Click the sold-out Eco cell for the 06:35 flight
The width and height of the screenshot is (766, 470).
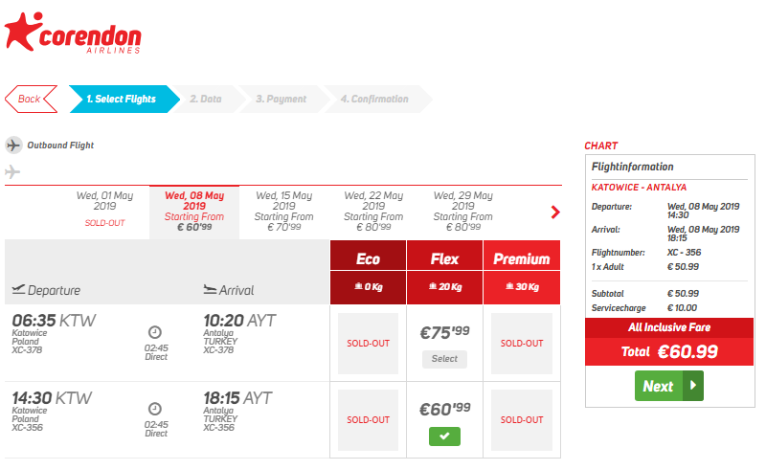coord(369,344)
